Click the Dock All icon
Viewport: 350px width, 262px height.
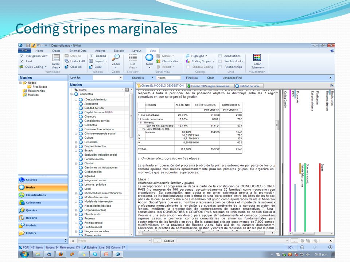[x=66, y=56]
